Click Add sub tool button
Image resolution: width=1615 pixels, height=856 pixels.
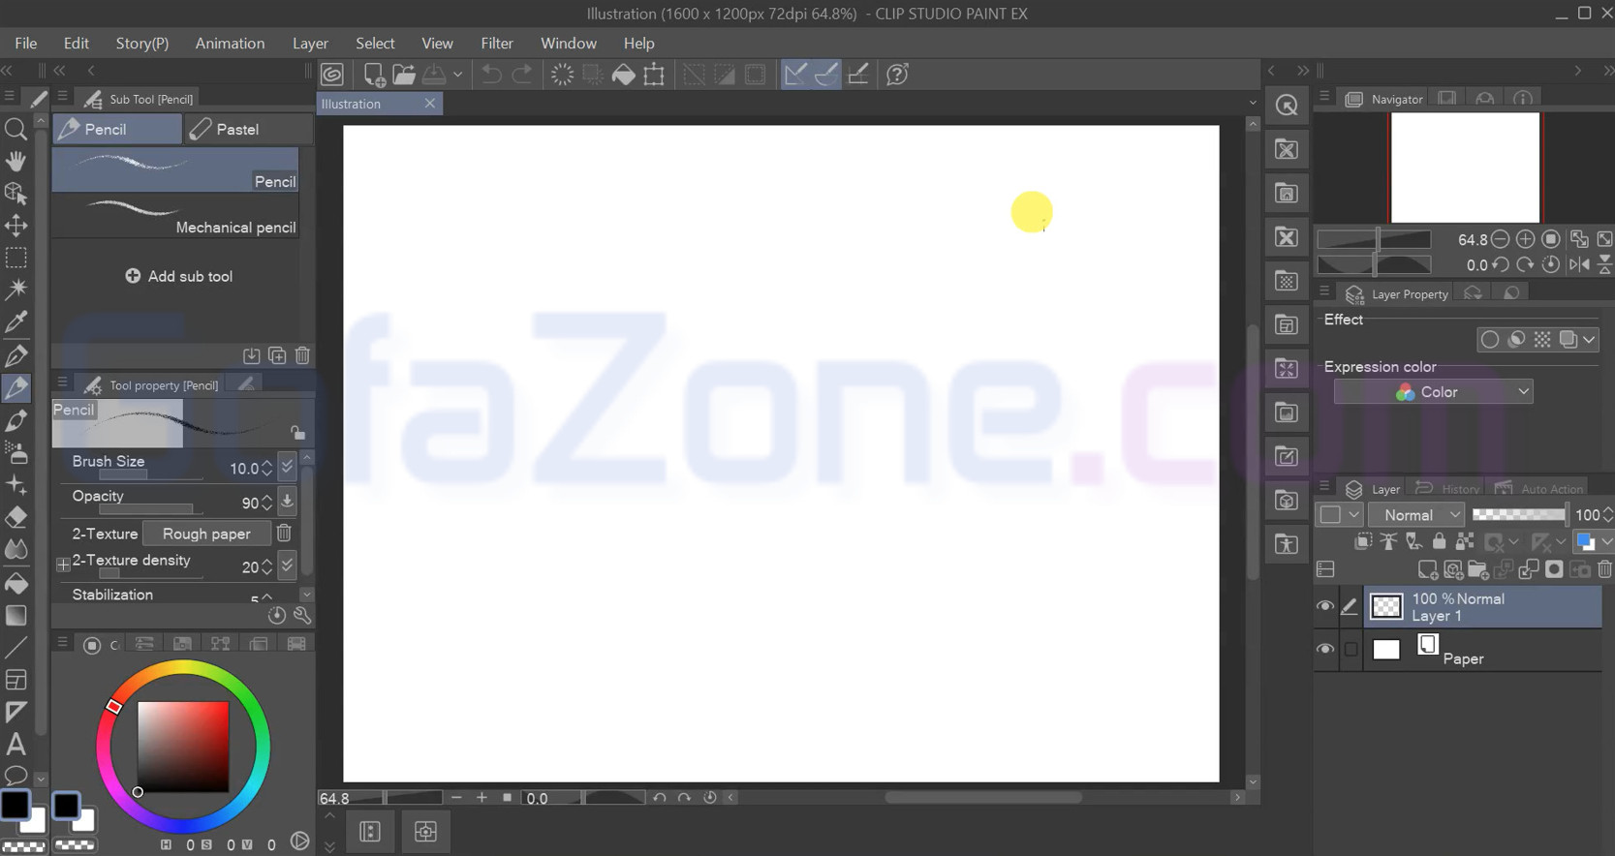coord(179,276)
